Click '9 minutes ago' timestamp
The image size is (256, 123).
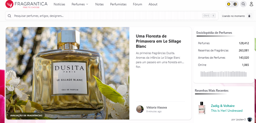(154, 111)
